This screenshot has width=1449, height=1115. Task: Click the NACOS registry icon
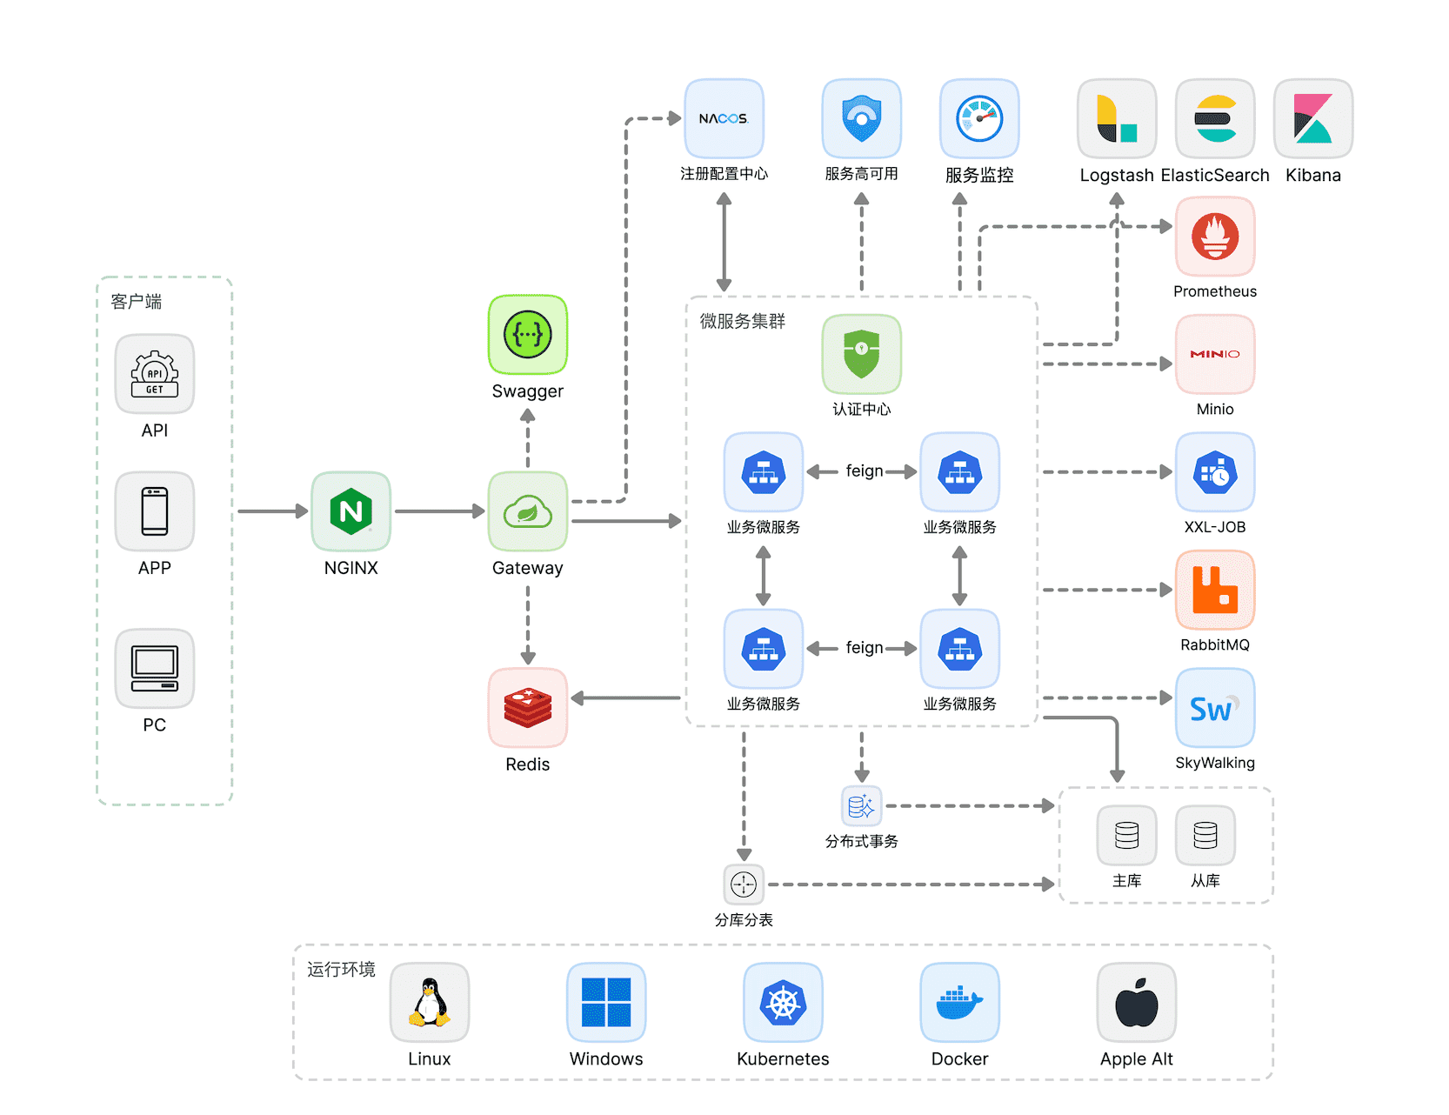pyautogui.click(x=724, y=118)
